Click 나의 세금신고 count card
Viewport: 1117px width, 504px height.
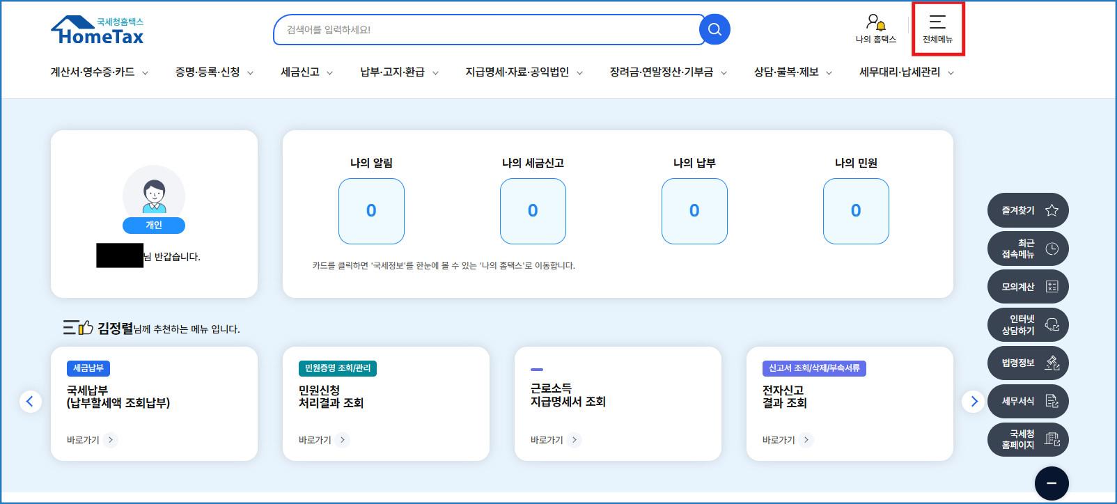click(533, 211)
